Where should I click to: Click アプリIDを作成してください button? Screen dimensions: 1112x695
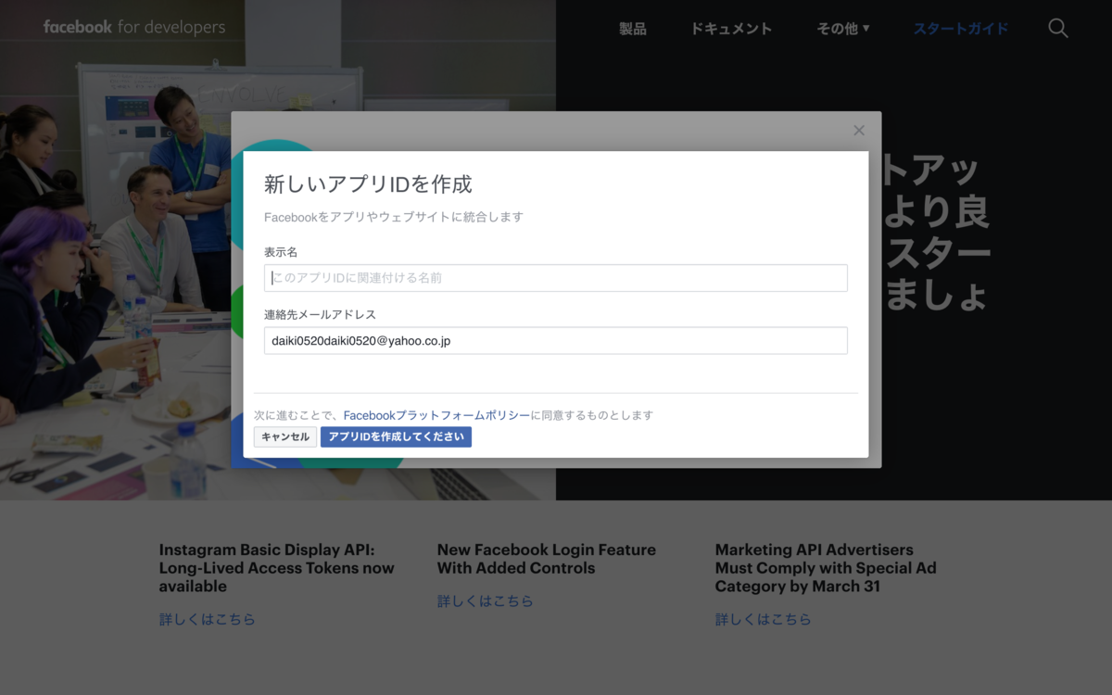click(396, 436)
